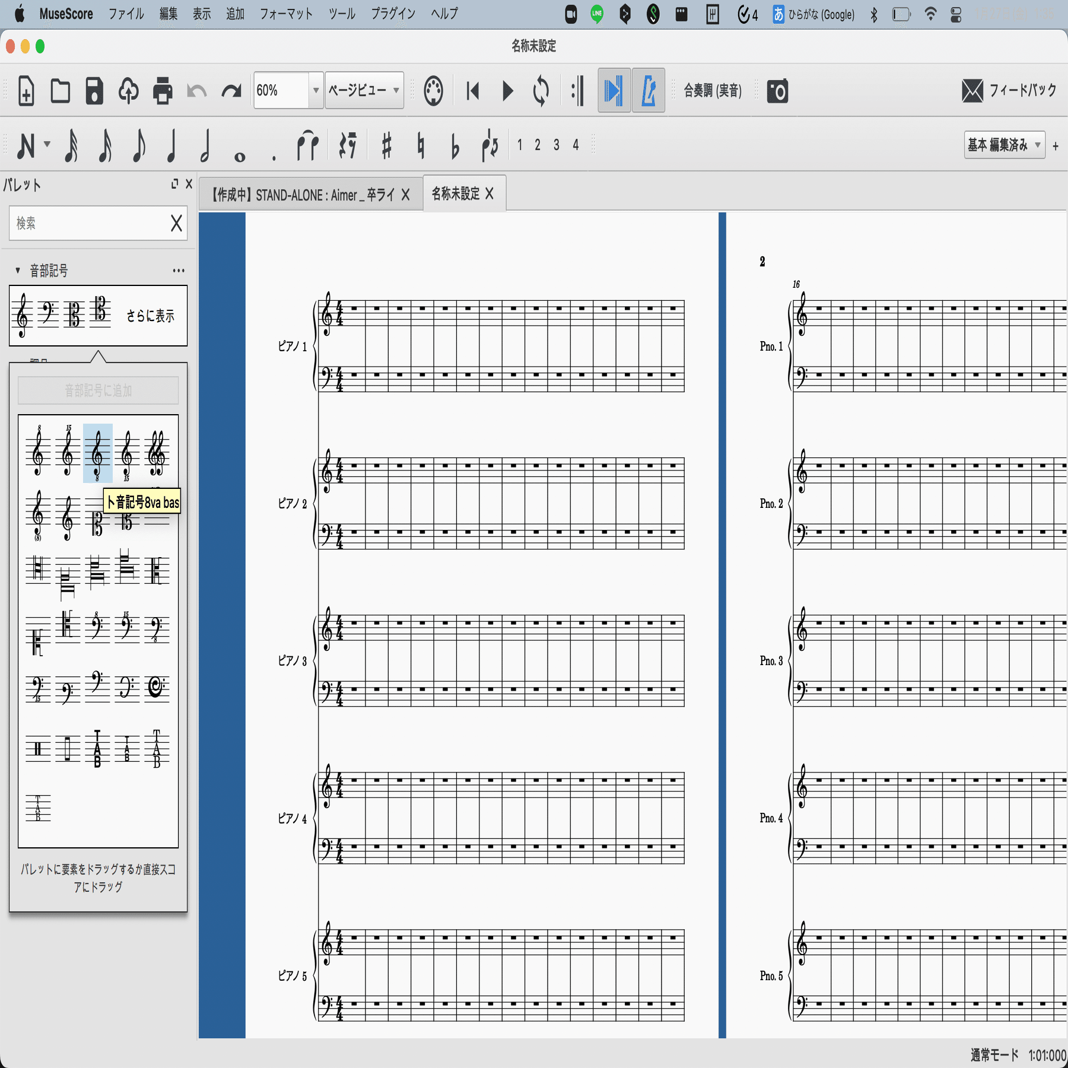This screenshot has width=1068, height=1068.
Task: Select eighth note duration
Action: (139, 146)
